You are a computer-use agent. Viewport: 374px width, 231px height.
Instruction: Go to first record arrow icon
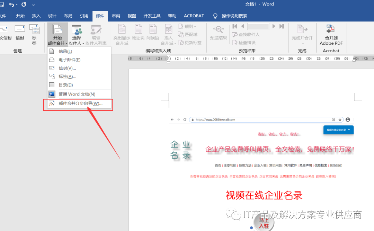pyautogui.click(x=235, y=26)
